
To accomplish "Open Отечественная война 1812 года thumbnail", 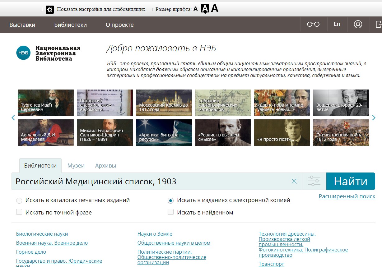I will click(341, 132).
